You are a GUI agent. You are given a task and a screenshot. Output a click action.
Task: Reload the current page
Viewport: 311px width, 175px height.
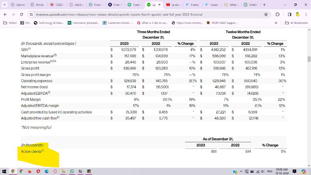click(x=21, y=14)
